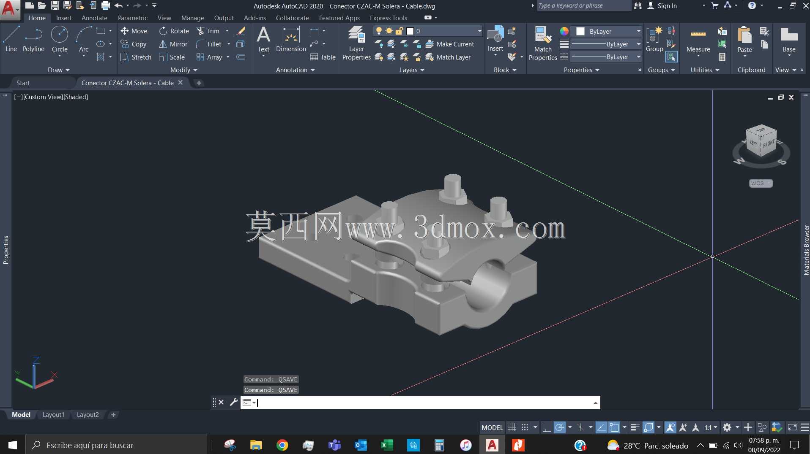Click the WCS coordinate system button
Viewport: 810px width, 454px height.
pyautogui.click(x=761, y=183)
